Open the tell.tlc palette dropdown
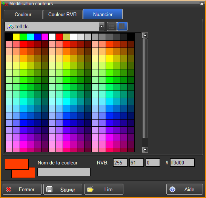Screen dimensions: 206x198 (102, 26)
